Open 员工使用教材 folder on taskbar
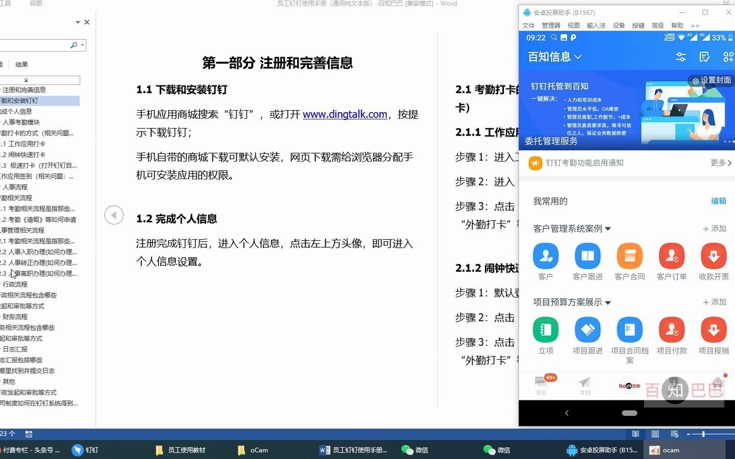Image resolution: width=735 pixels, height=459 pixels. coord(180,450)
